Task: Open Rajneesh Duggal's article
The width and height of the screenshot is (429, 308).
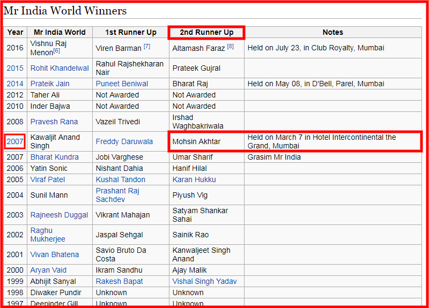Action: pos(59,215)
